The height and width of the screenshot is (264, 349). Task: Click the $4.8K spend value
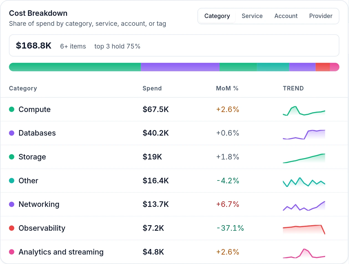tap(153, 252)
